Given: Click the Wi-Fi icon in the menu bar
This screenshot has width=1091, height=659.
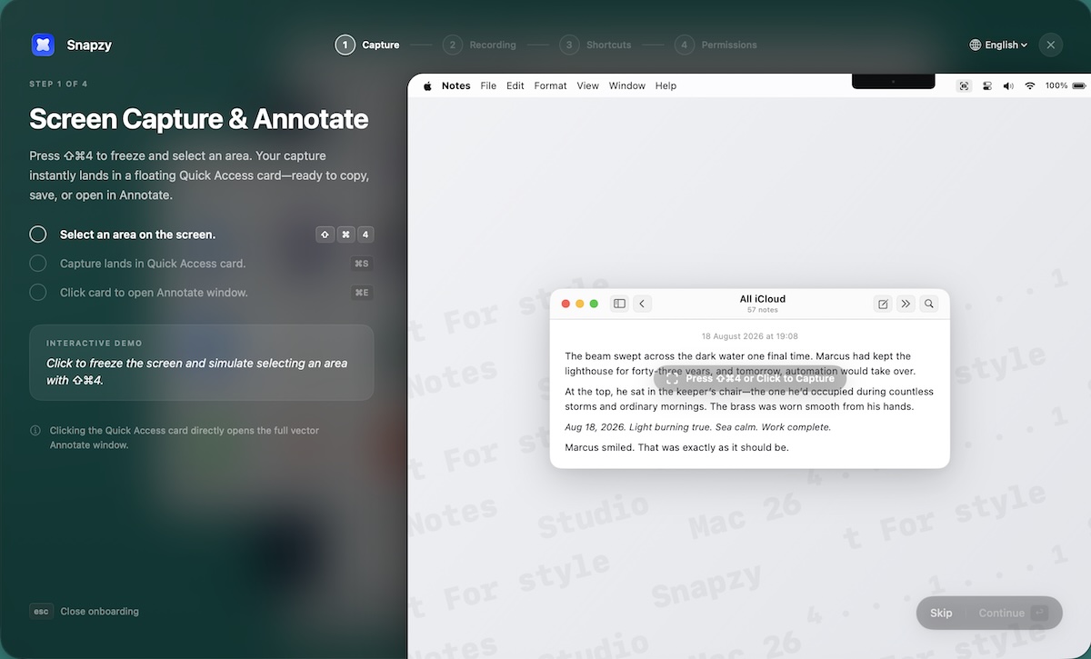Looking at the screenshot, I should [1030, 85].
